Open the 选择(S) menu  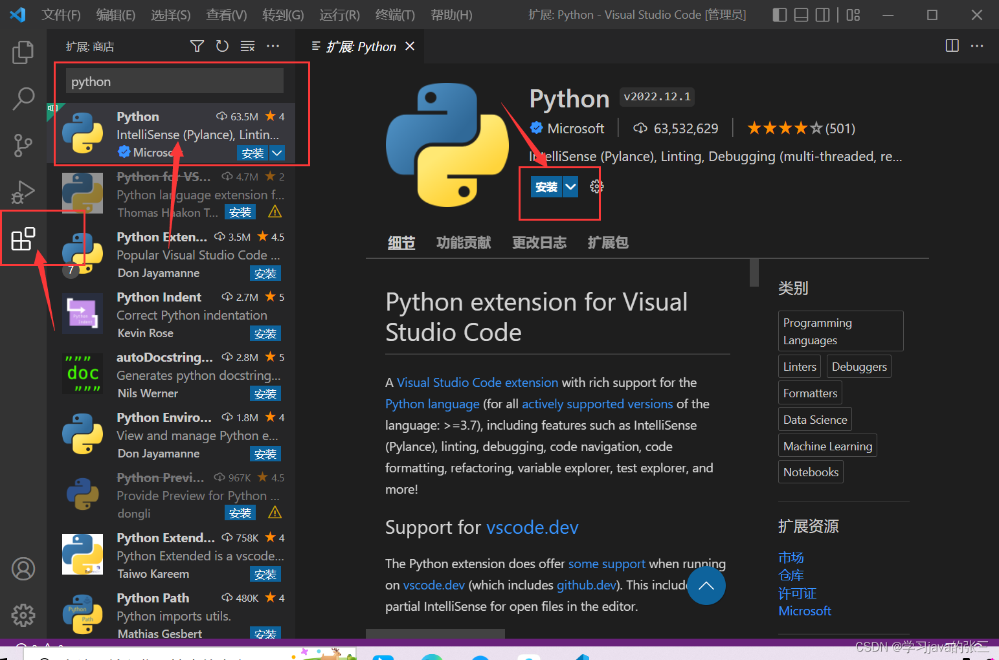[x=171, y=15]
